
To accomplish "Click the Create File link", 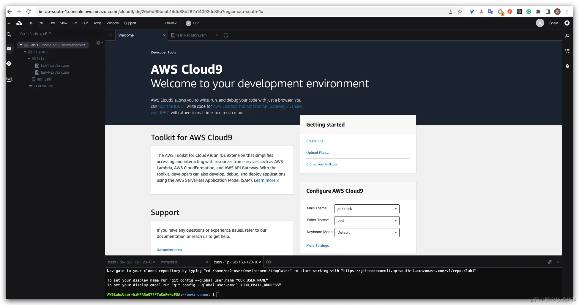I will (x=315, y=141).
